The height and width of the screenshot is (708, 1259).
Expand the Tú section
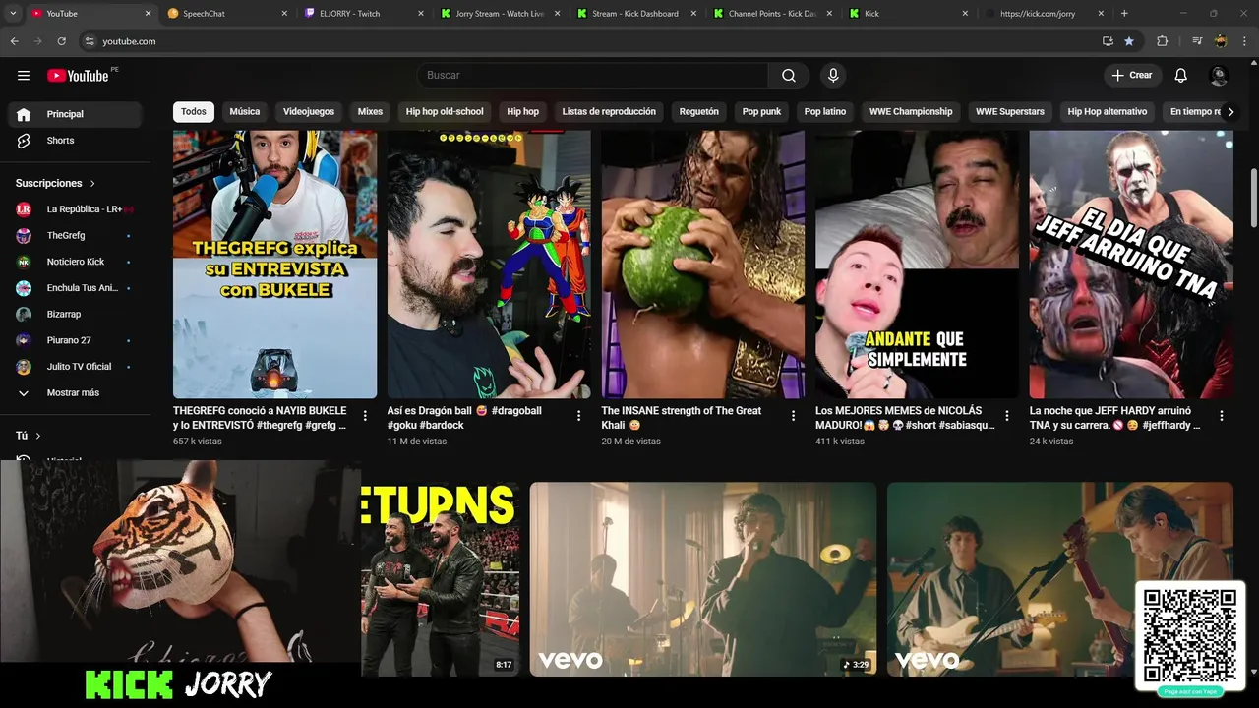tap(29, 436)
